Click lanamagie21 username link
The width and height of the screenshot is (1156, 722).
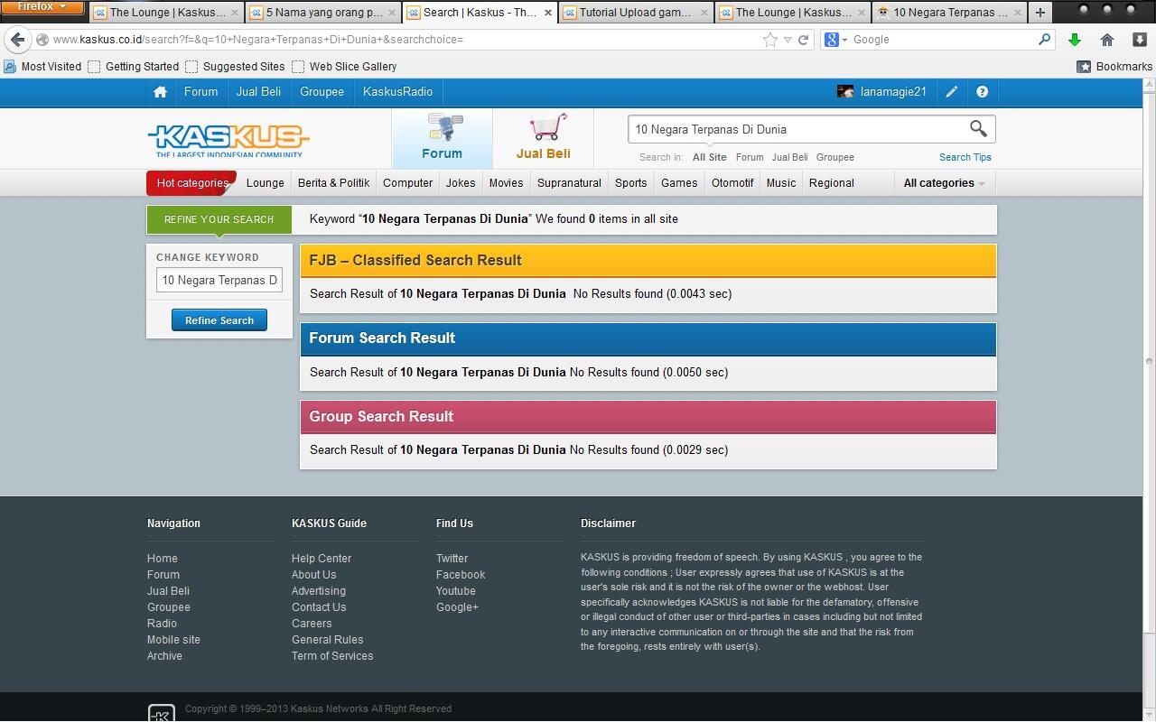click(x=893, y=92)
